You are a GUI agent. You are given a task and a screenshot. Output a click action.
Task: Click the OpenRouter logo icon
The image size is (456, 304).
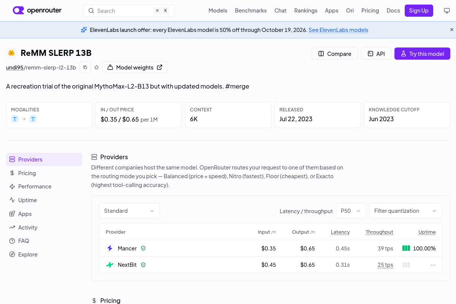[x=18, y=10]
